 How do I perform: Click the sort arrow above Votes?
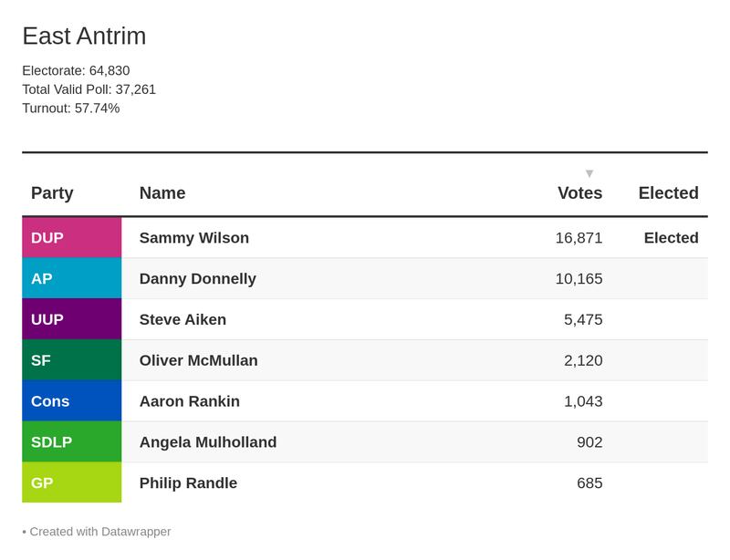coord(589,173)
